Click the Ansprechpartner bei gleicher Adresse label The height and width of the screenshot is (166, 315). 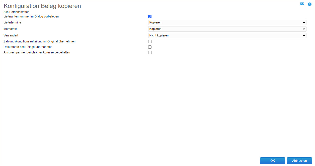coord(37,52)
